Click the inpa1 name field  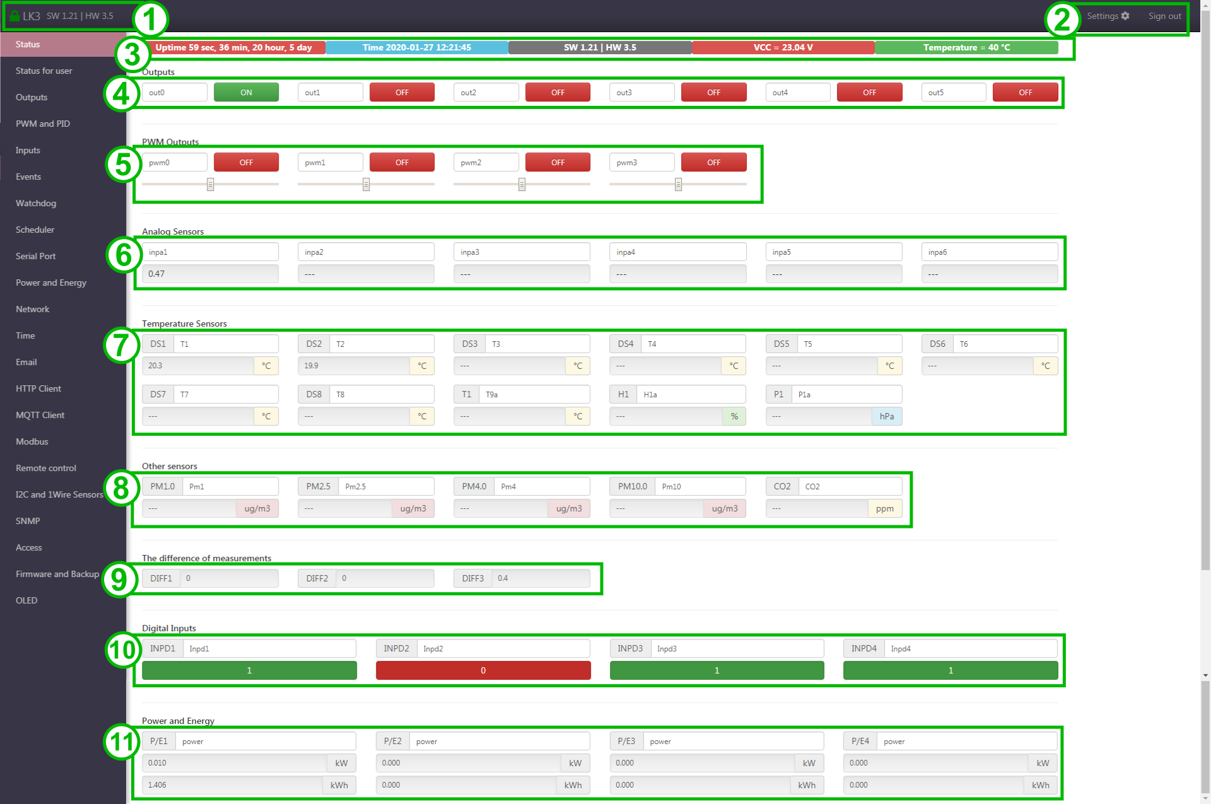(x=210, y=252)
